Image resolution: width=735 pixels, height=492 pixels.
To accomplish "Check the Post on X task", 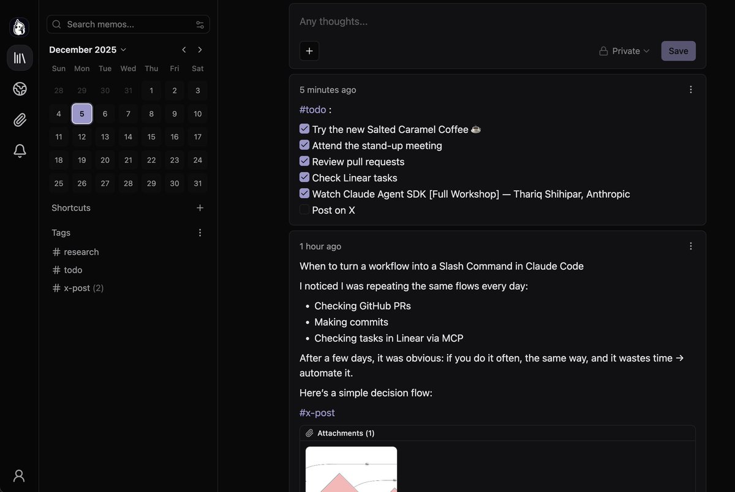I will tap(304, 210).
